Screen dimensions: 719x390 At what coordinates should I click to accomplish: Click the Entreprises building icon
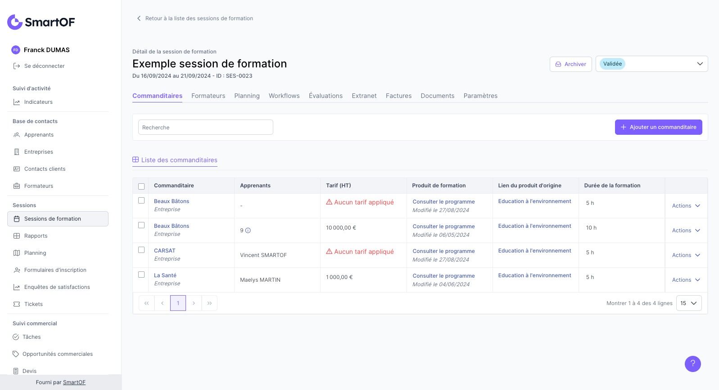click(x=17, y=152)
